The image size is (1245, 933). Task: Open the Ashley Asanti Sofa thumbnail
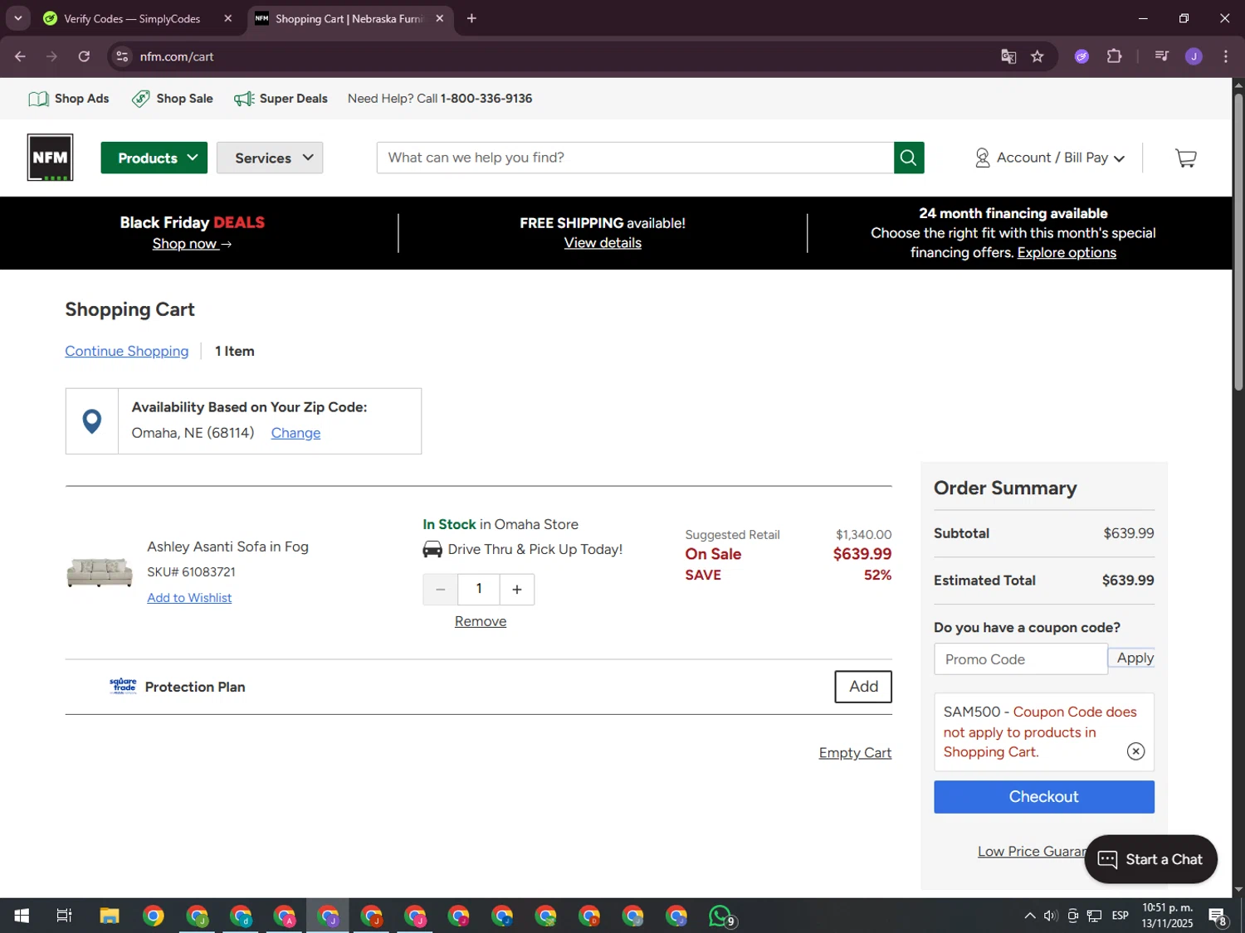pyautogui.click(x=100, y=572)
